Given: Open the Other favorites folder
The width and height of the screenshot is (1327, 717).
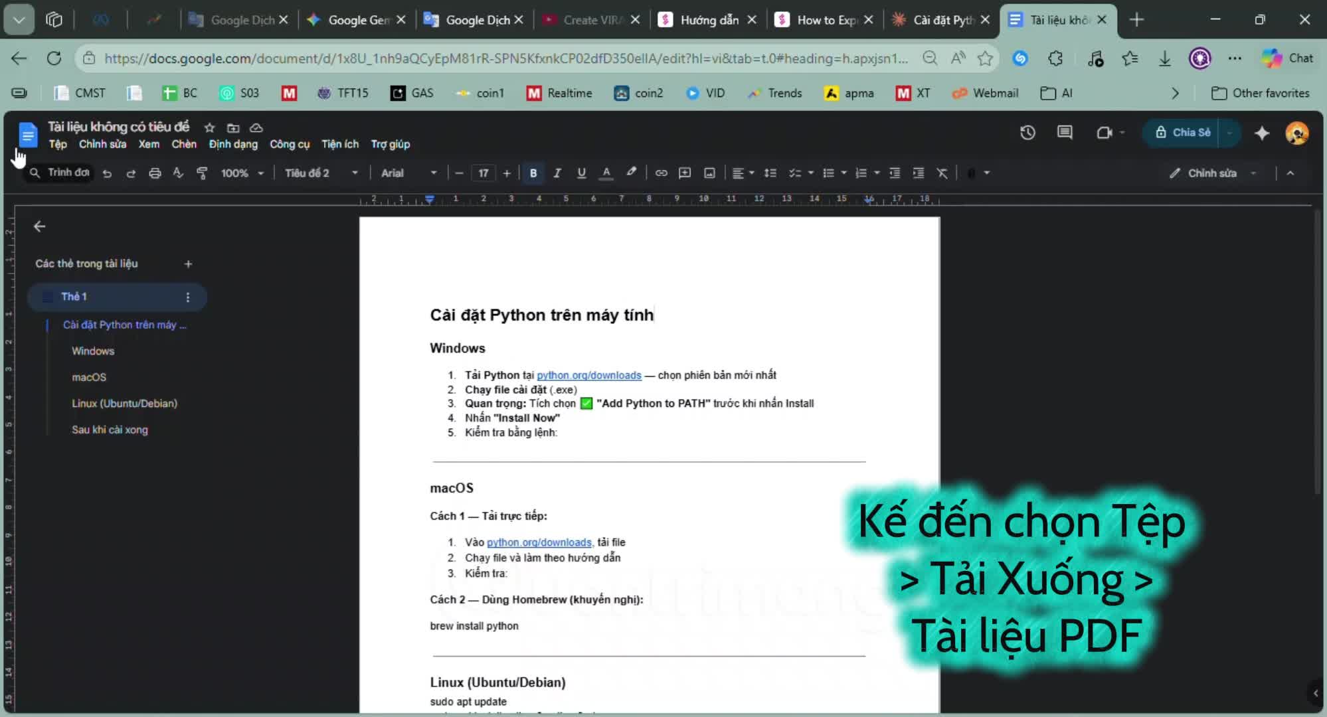Looking at the screenshot, I should [1261, 93].
